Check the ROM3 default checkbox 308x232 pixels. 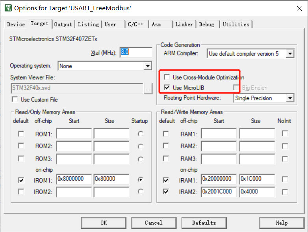[x=21, y=159]
